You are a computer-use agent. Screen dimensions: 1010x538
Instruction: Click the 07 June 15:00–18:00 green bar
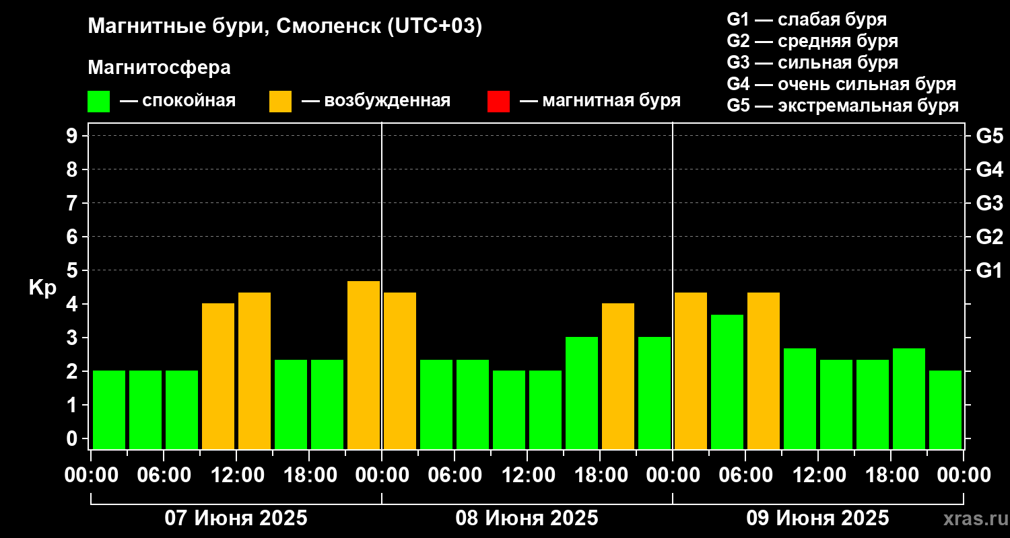pyautogui.click(x=291, y=404)
